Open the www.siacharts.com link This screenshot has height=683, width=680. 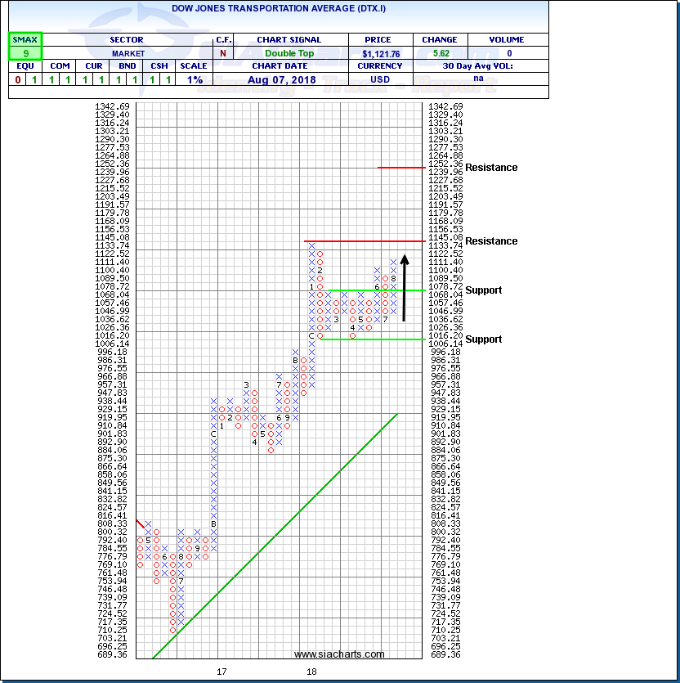click(x=339, y=654)
